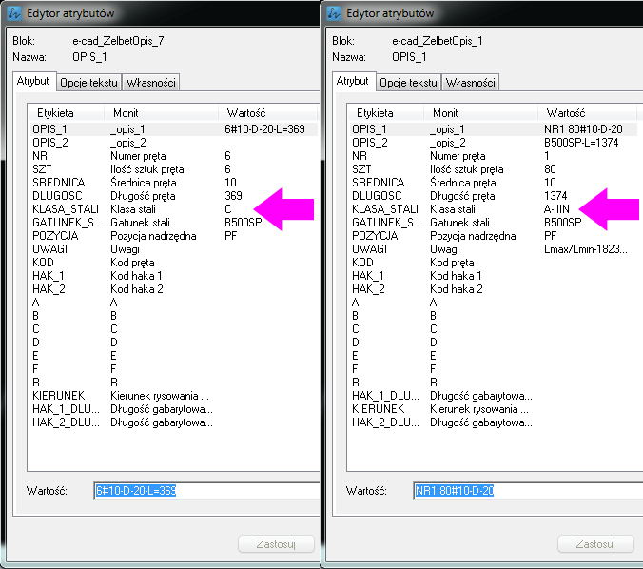The height and width of the screenshot is (569, 643).
Task: Select DLUGOSC row with value 1374
Action: (494, 196)
